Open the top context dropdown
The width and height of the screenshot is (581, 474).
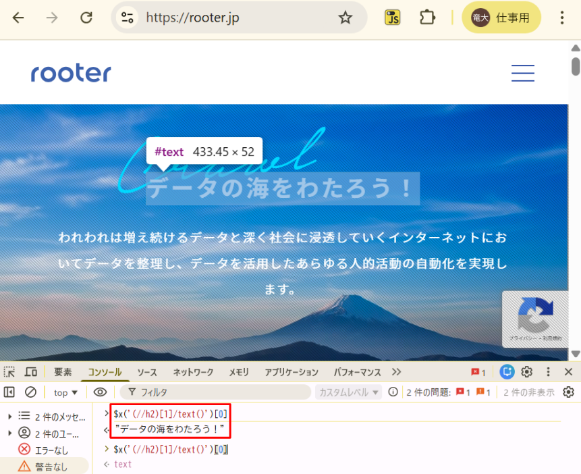(65, 392)
